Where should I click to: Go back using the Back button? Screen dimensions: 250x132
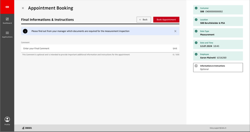(144, 20)
